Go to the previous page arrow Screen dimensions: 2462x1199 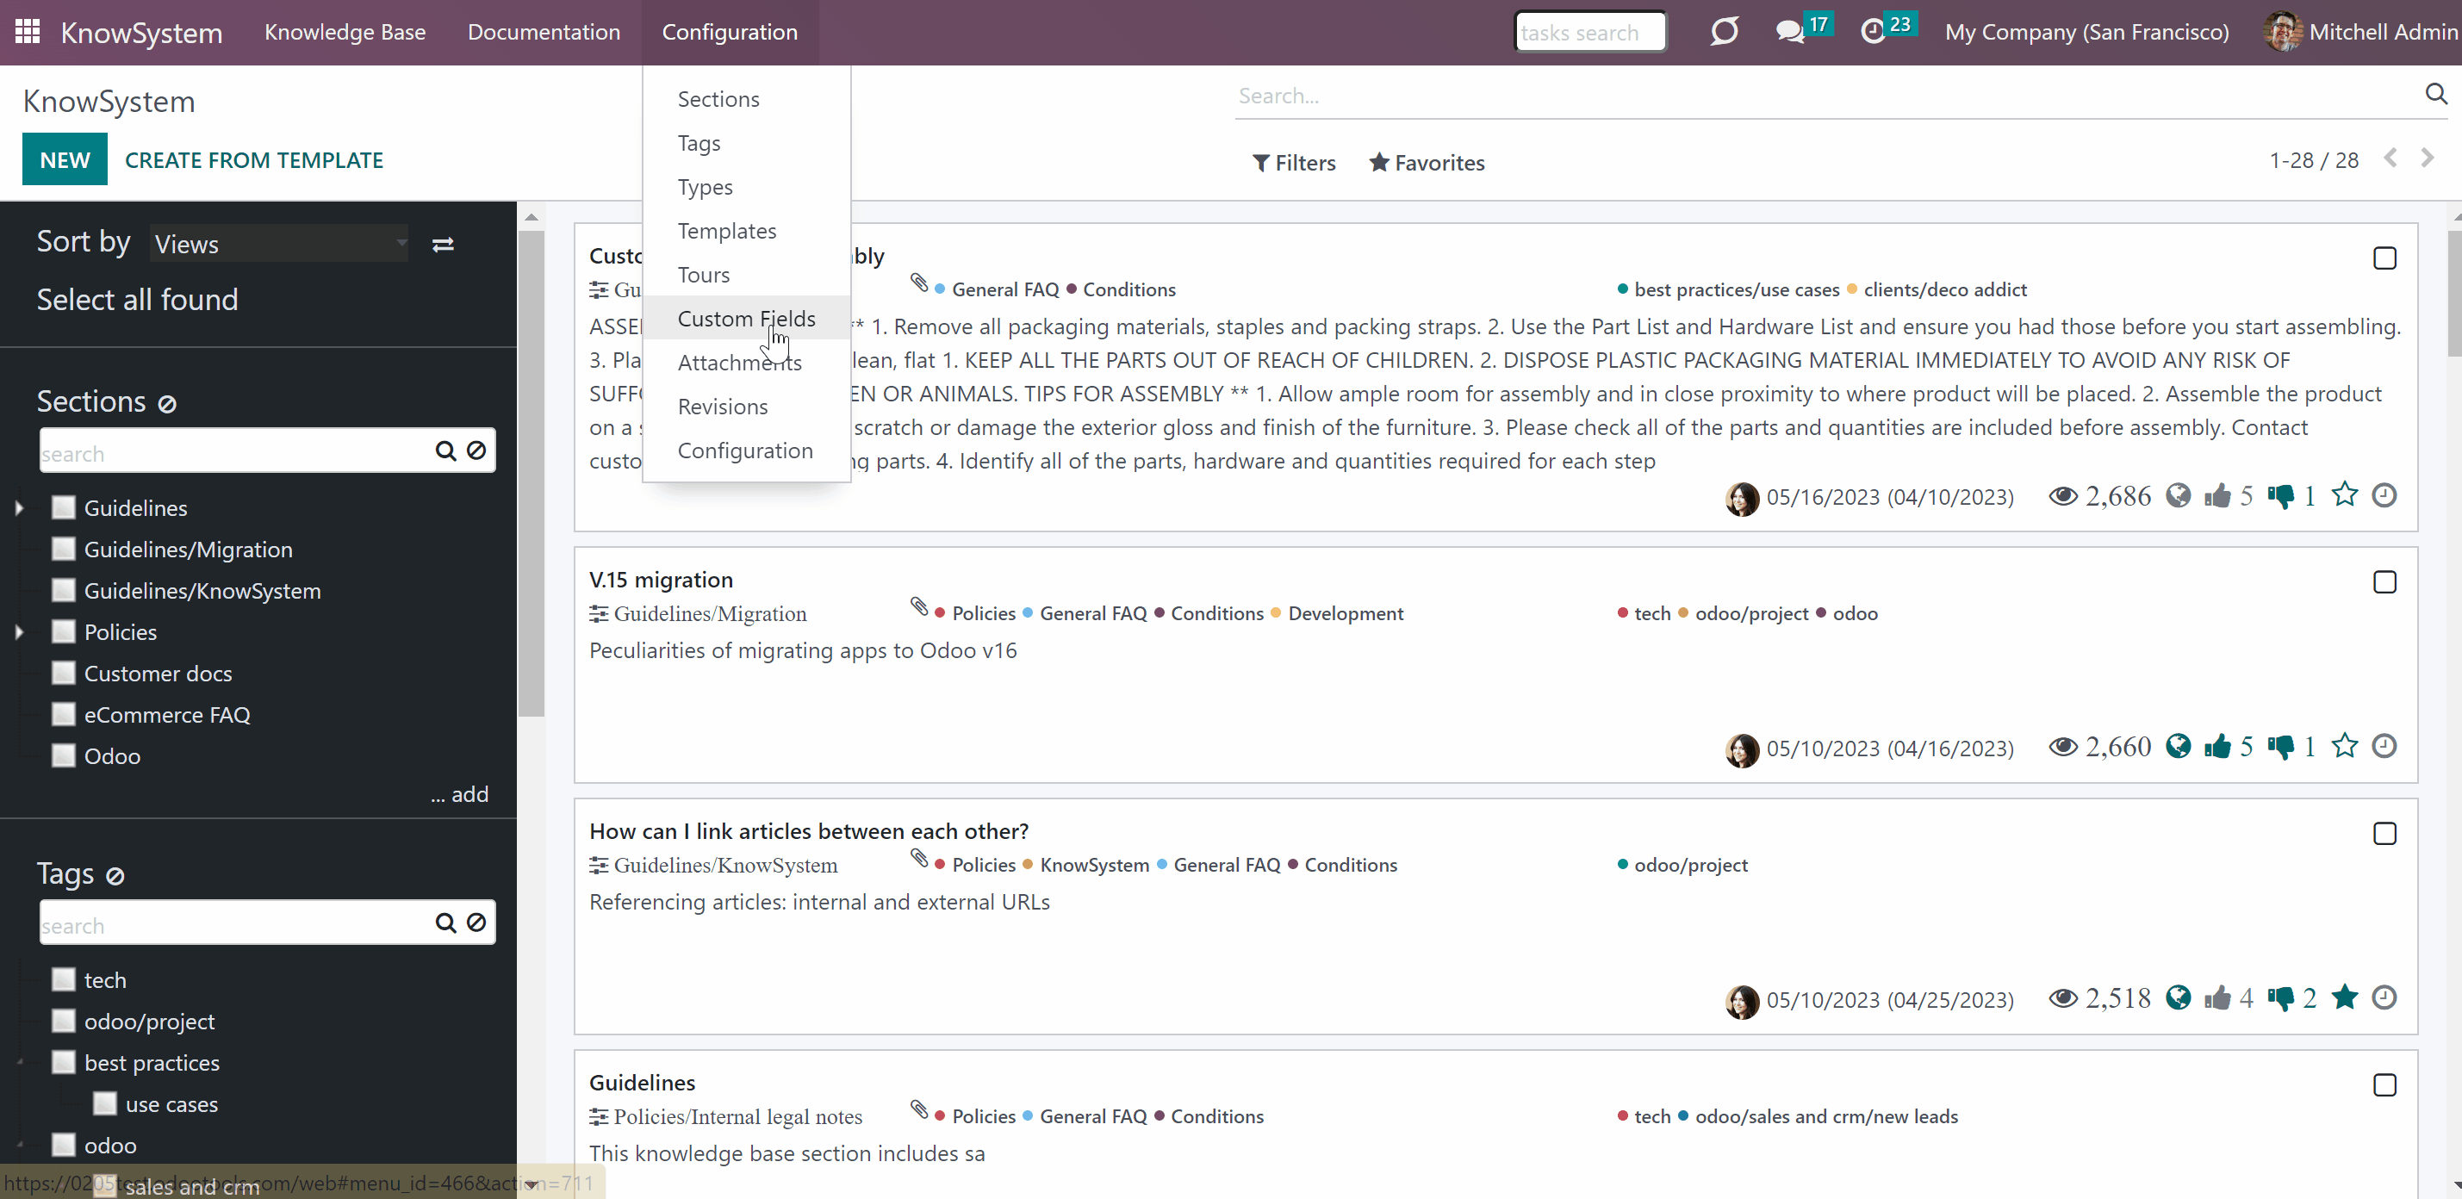coord(2391,158)
